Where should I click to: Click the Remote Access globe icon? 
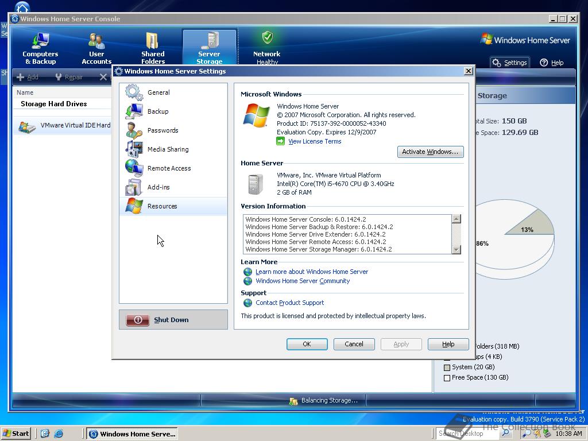click(x=134, y=168)
